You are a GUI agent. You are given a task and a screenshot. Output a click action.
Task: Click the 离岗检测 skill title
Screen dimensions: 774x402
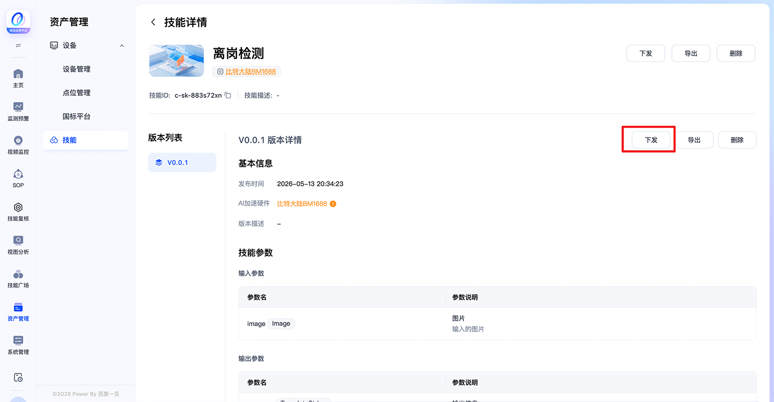point(239,53)
